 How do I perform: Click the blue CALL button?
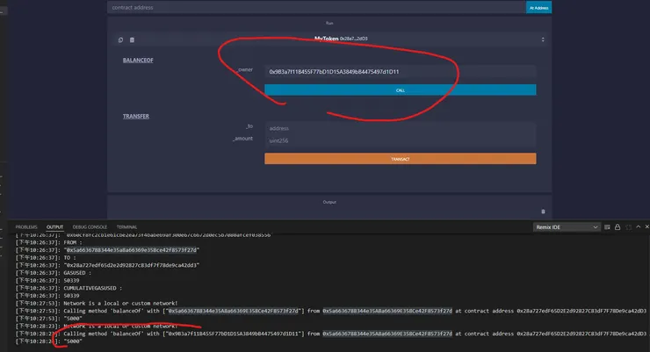[400, 90]
